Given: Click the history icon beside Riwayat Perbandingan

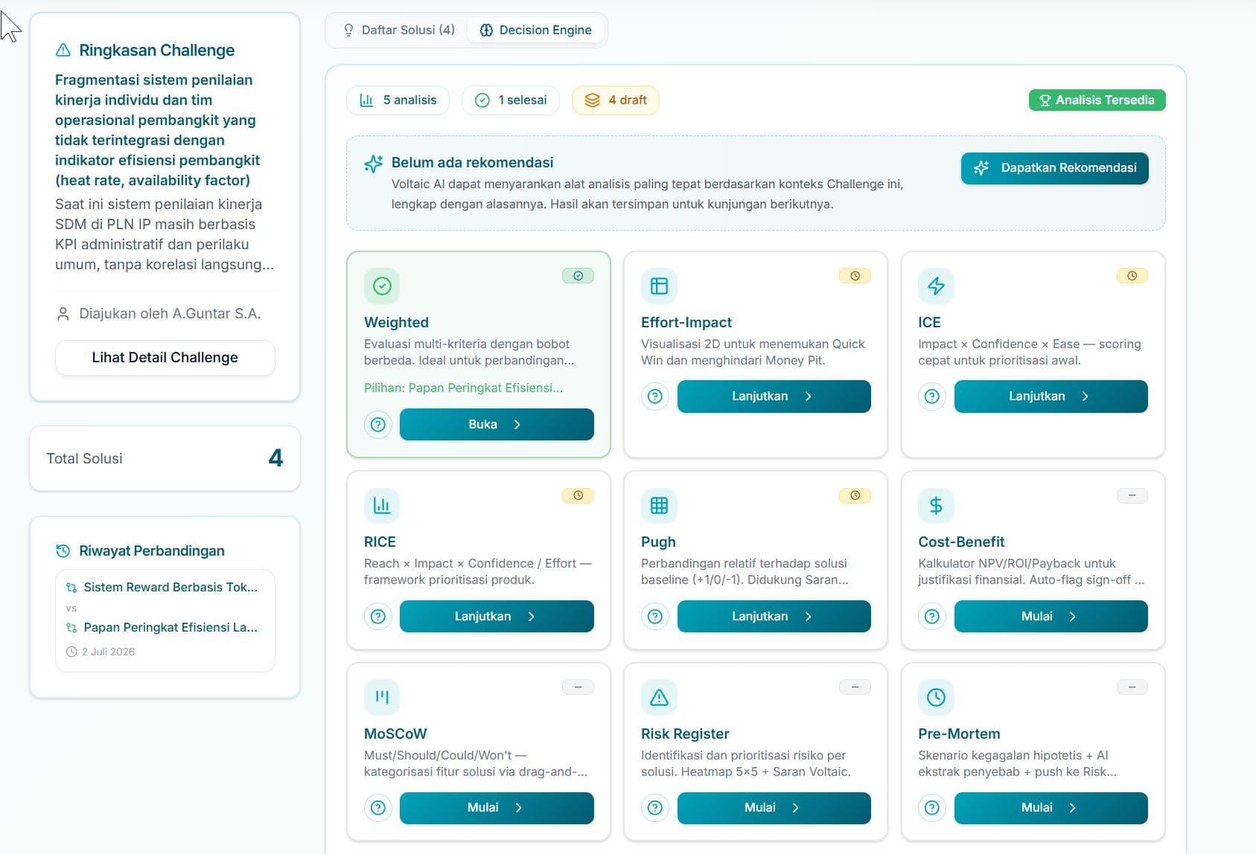Looking at the screenshot, I should [x=63, y=551].
